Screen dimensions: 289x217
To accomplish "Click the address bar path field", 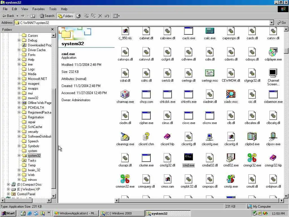I will click(x=142, y=23).
